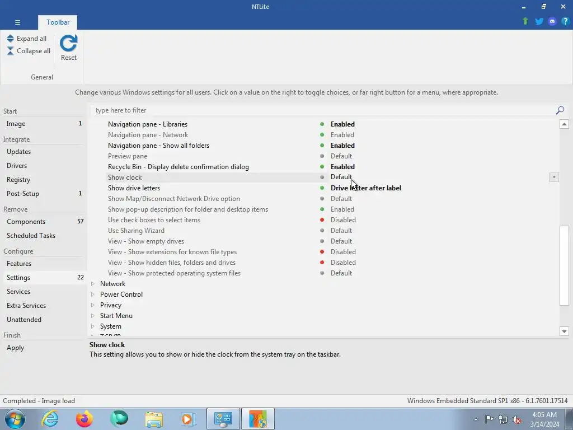This screenshot has width=573, height=430.
Task: Toggle Navigation pane - Show all folders value
Action: coord(342,146)
